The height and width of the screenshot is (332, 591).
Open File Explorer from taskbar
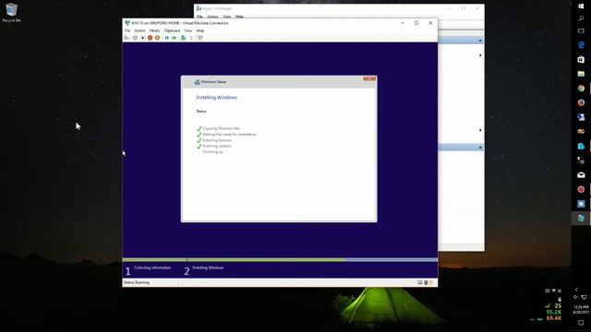click(x=581, y=74)
